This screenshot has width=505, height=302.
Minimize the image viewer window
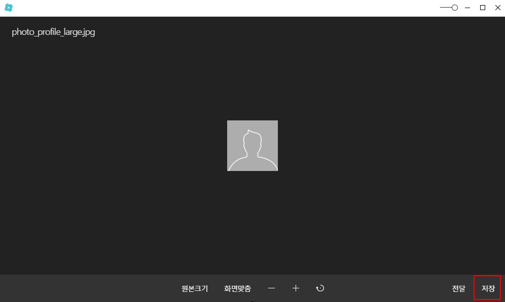[x=467, y=8]
